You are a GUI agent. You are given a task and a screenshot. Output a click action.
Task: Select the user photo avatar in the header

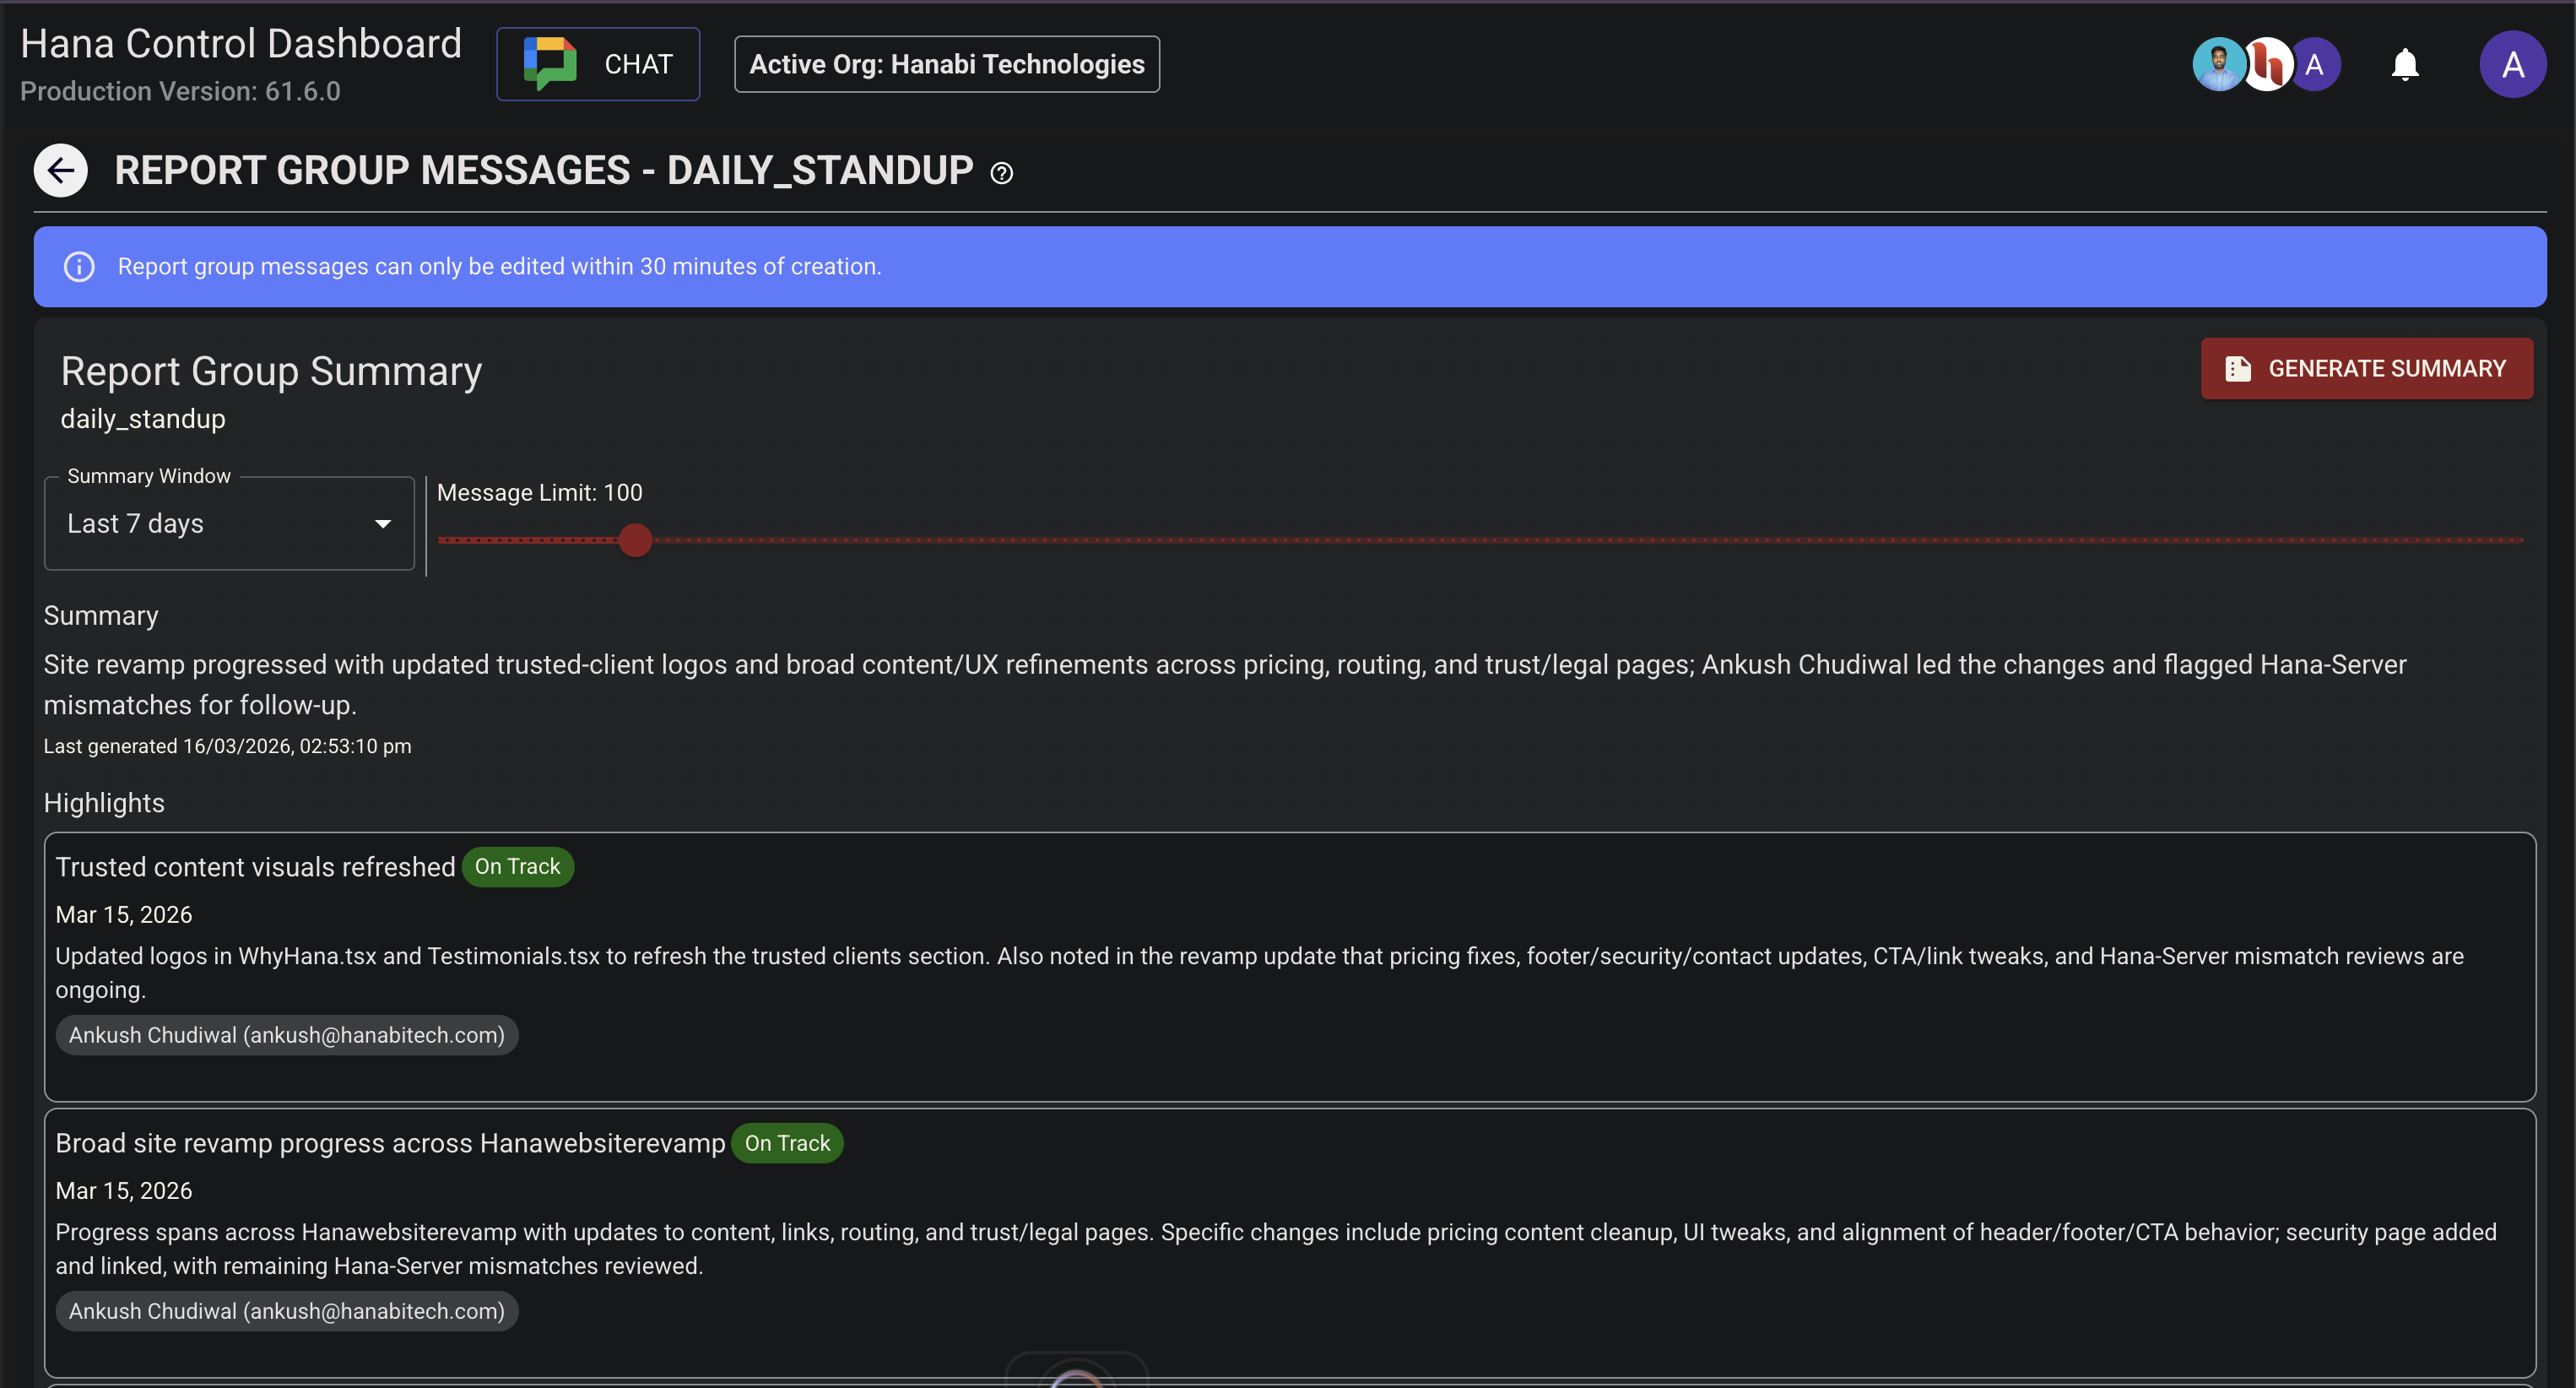coord(2220,63)
